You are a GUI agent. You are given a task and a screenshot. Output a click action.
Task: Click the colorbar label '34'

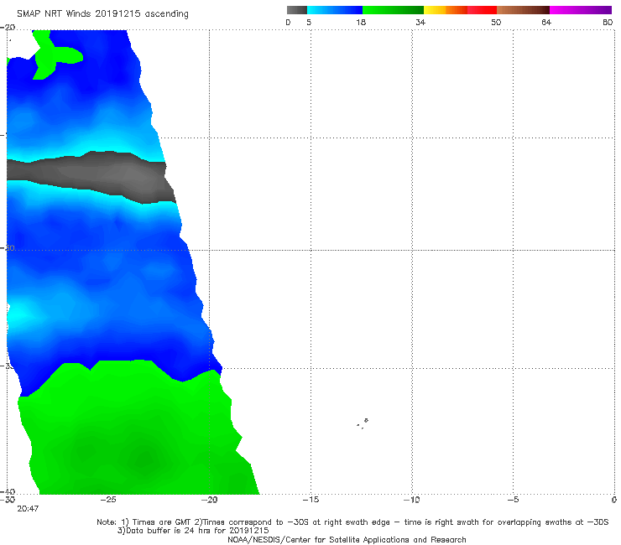[420, 23]
